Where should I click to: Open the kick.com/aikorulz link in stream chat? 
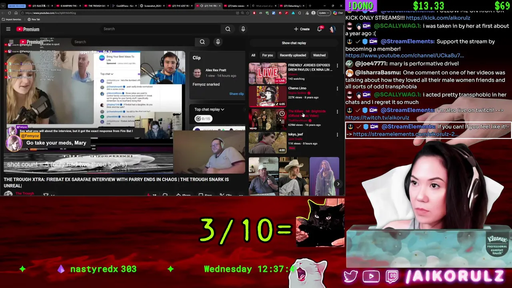[438, 18]
